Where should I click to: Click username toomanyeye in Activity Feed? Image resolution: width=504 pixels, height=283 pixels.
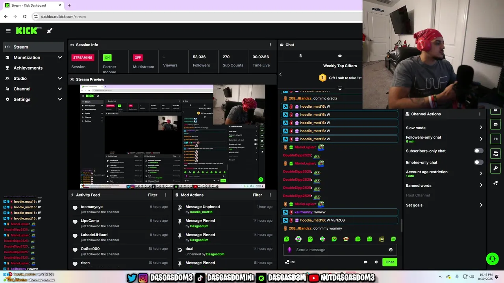click(x=91, y=207)
